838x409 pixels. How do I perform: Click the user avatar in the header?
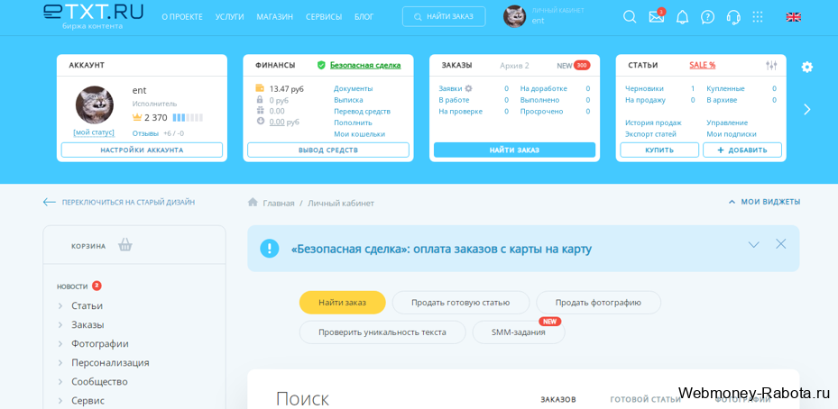515,16
